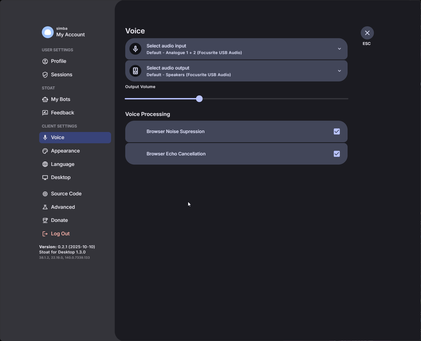Choose the Donate link
Viewport: 421px width, 341px height.
tap(75, 220)
